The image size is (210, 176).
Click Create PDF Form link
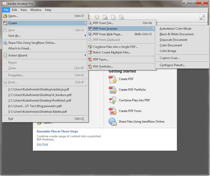click(x=130, y=111)
